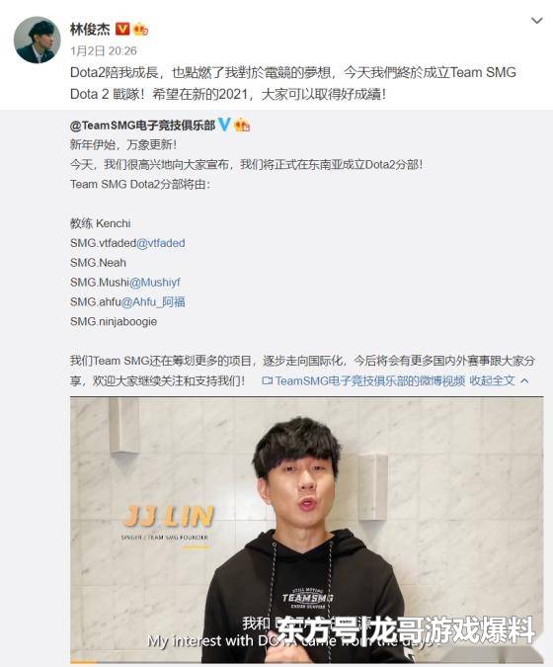Screen dimensions: 553x667
Task: Click the blue V badge beside TeamSMG
Action: pos(224,125)
